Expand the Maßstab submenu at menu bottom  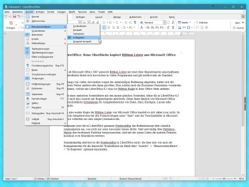click(46, 123)
